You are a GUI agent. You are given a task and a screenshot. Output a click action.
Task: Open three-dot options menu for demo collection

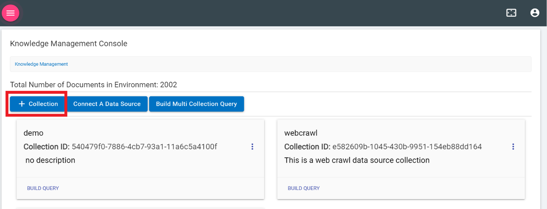click(252, 147)
